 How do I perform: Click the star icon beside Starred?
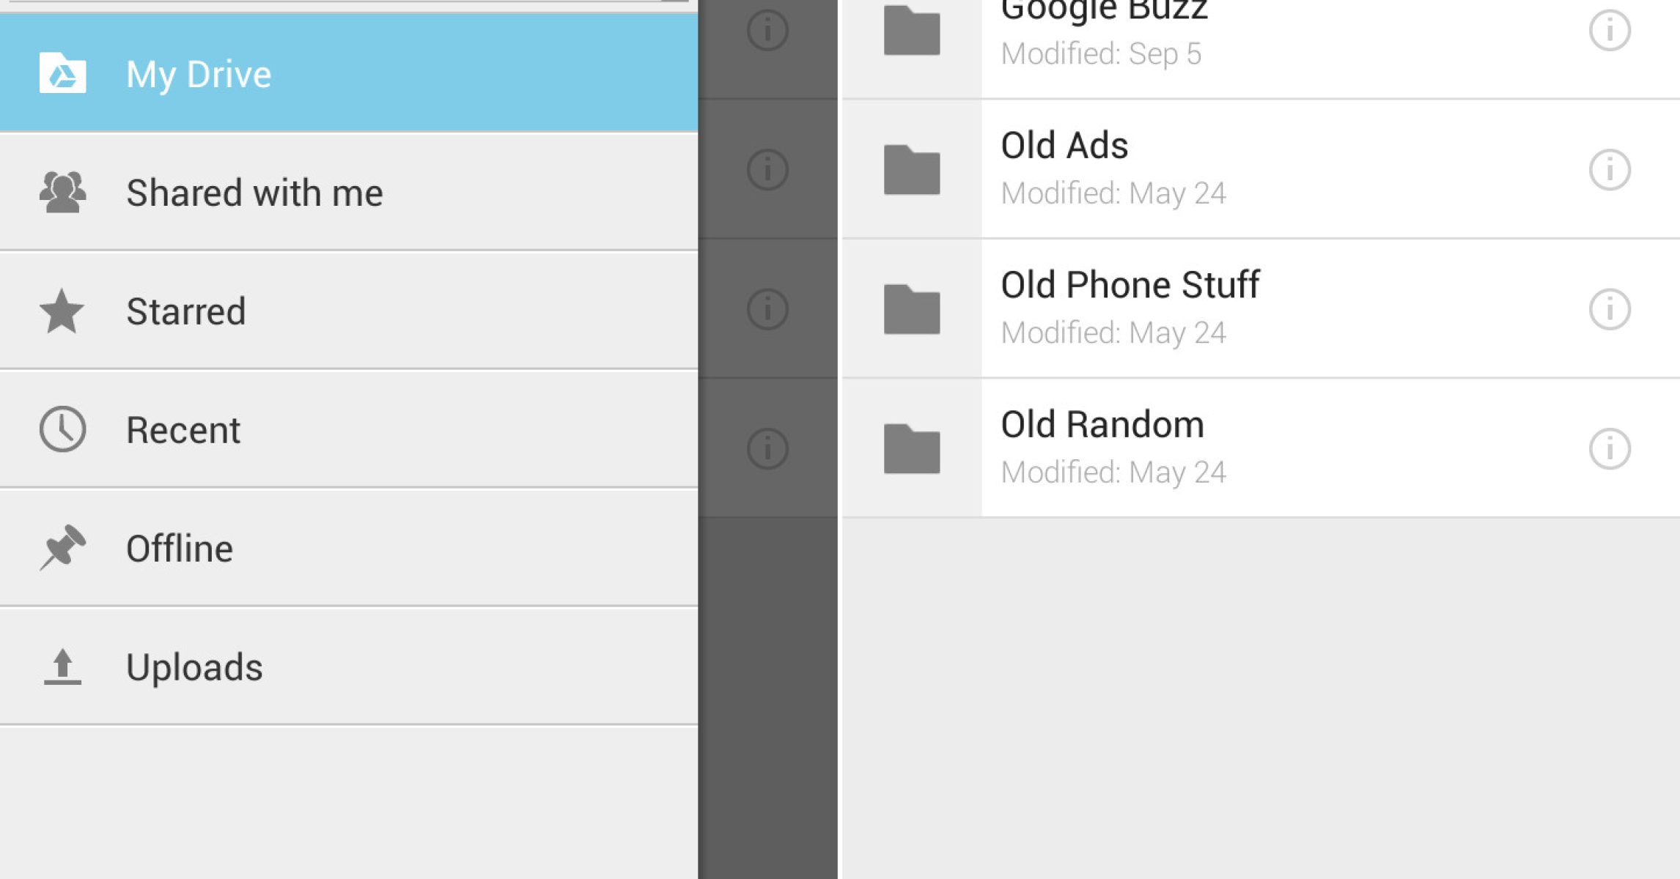tap(62, 311)
